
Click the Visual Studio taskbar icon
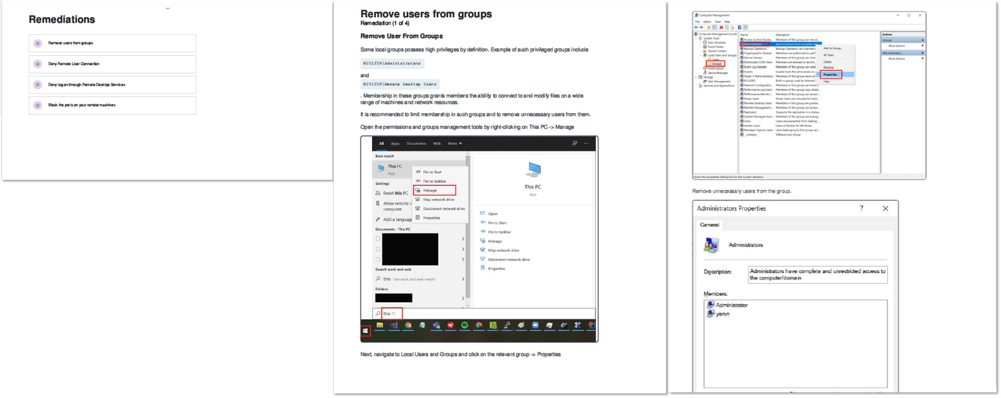pos(394,325)
